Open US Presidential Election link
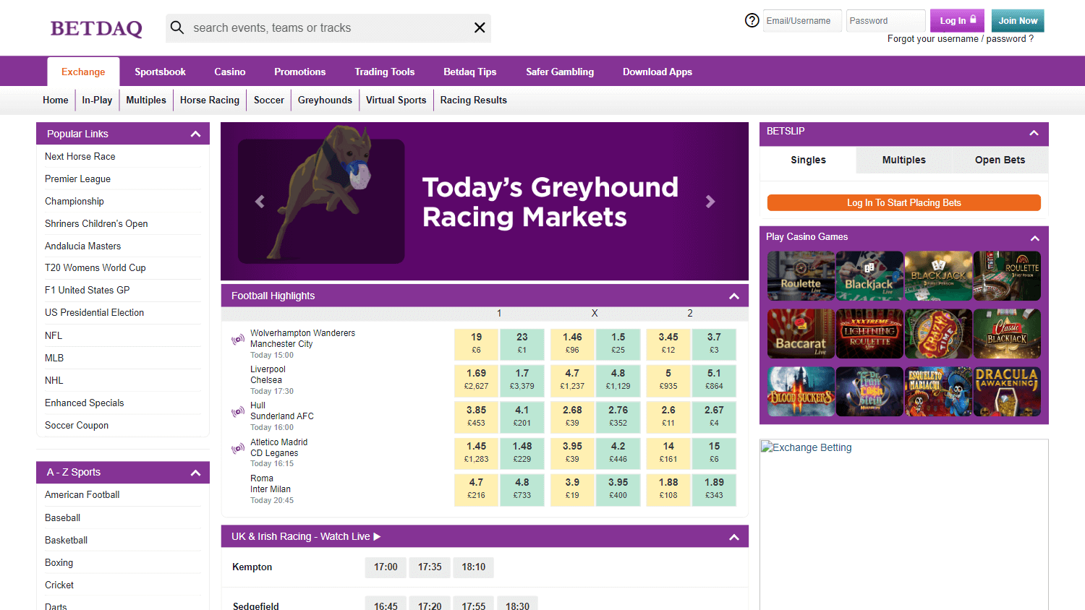Screen dimensions: 1085x610 pos(95,312)
